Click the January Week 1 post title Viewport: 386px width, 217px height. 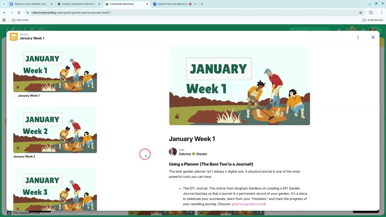192,139
